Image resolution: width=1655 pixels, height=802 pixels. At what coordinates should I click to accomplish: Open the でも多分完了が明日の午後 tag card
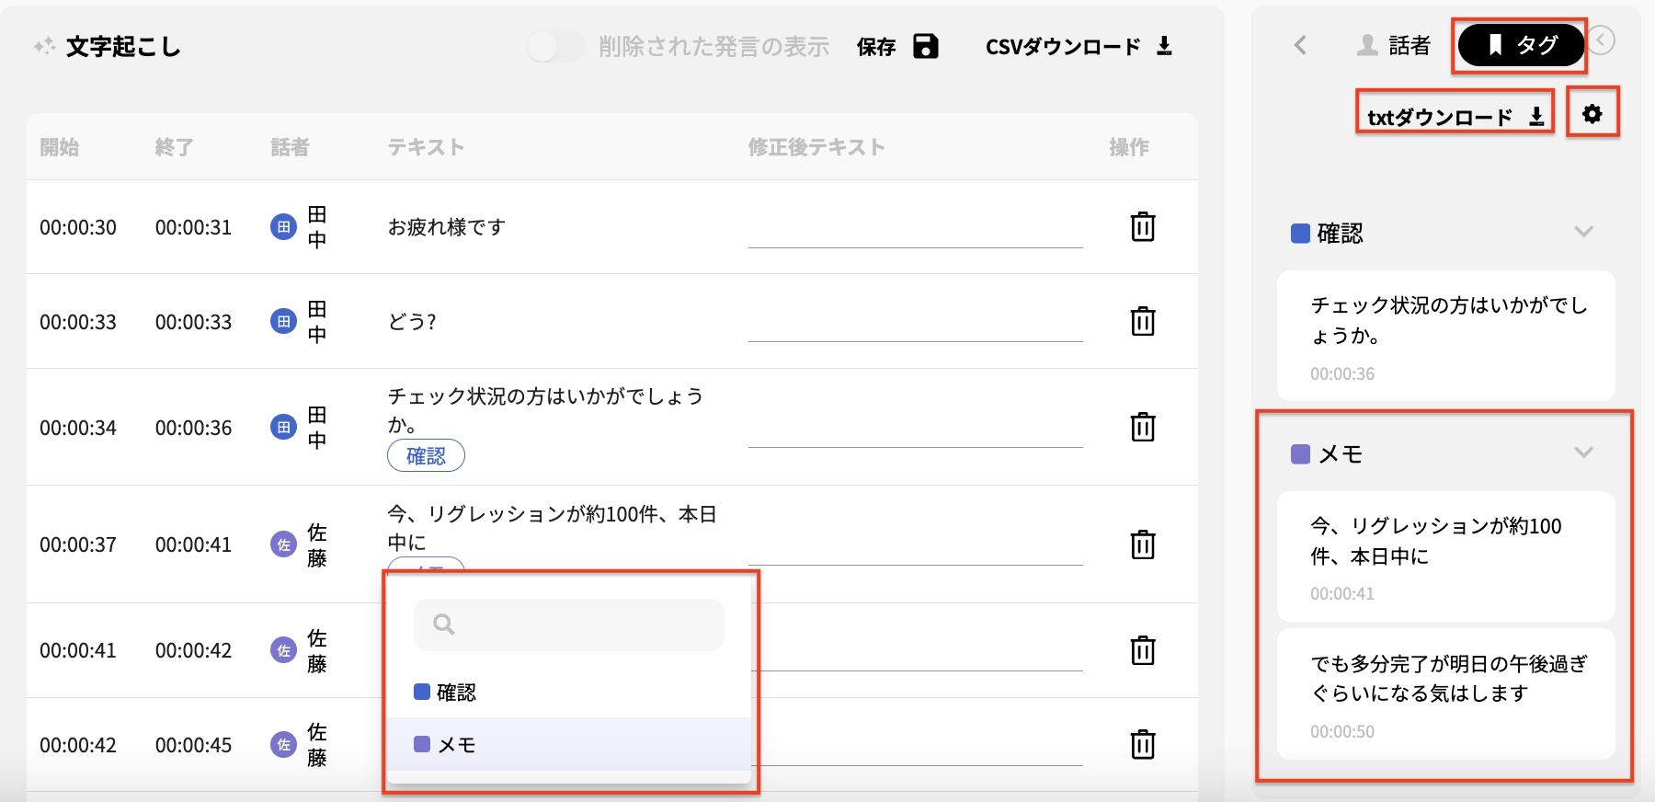click(x=1446, y=694)
